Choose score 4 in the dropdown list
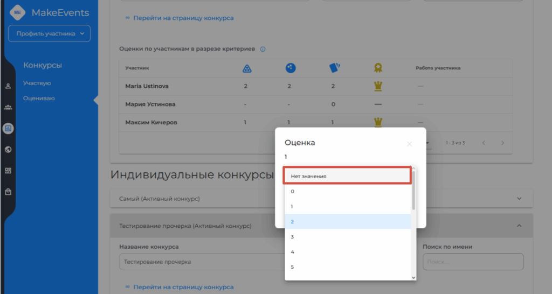 [x=348, y=252]
